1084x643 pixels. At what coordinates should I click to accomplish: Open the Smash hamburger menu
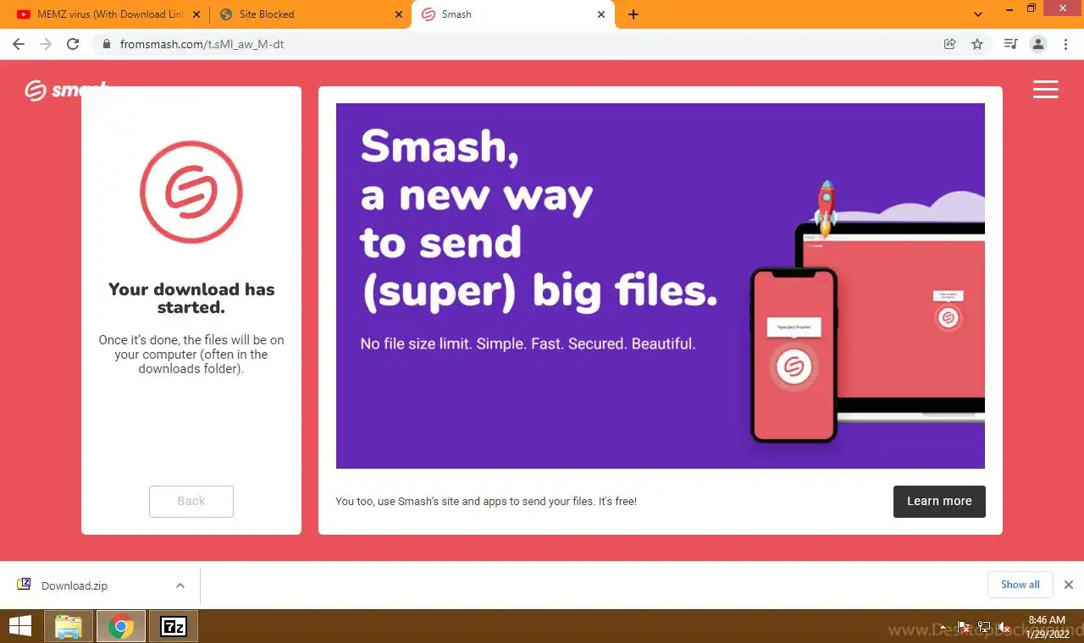[1046, 89]
